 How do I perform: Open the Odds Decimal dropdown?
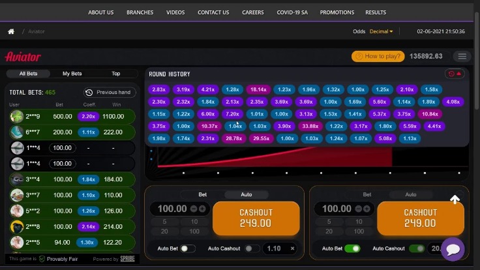click(382, 31)
